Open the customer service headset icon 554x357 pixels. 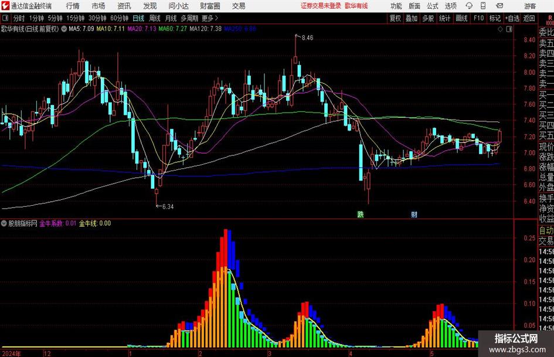[469, 6]
